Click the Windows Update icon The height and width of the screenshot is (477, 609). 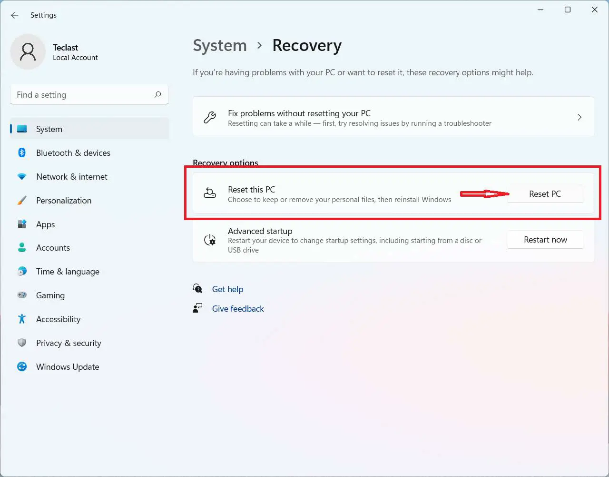[x=22, y=366]
